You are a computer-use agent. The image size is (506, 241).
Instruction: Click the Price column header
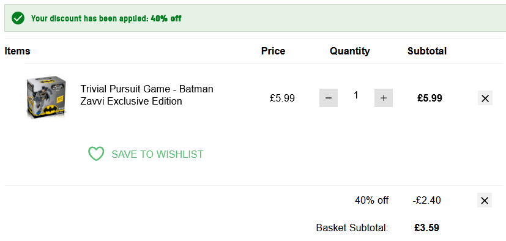pyautogui.click(x=273, y=51)
